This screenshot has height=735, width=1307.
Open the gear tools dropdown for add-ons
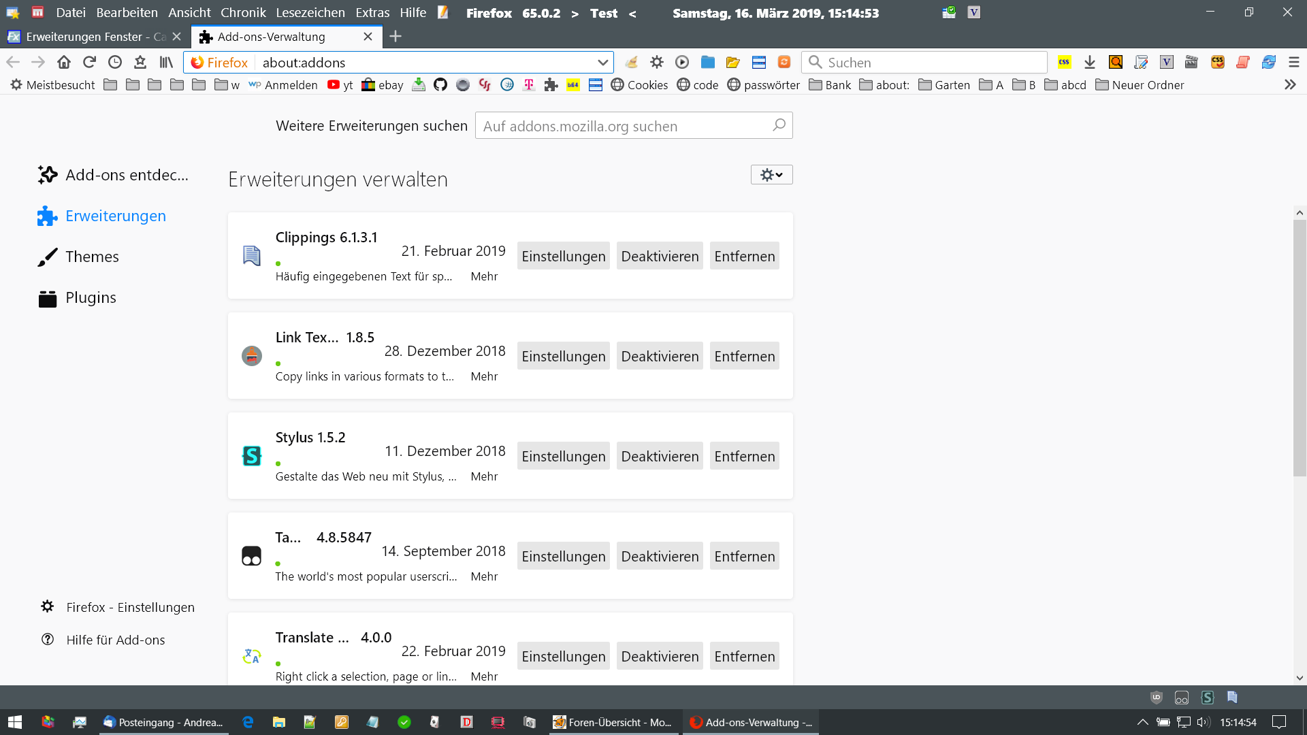(x=771, y=175)
